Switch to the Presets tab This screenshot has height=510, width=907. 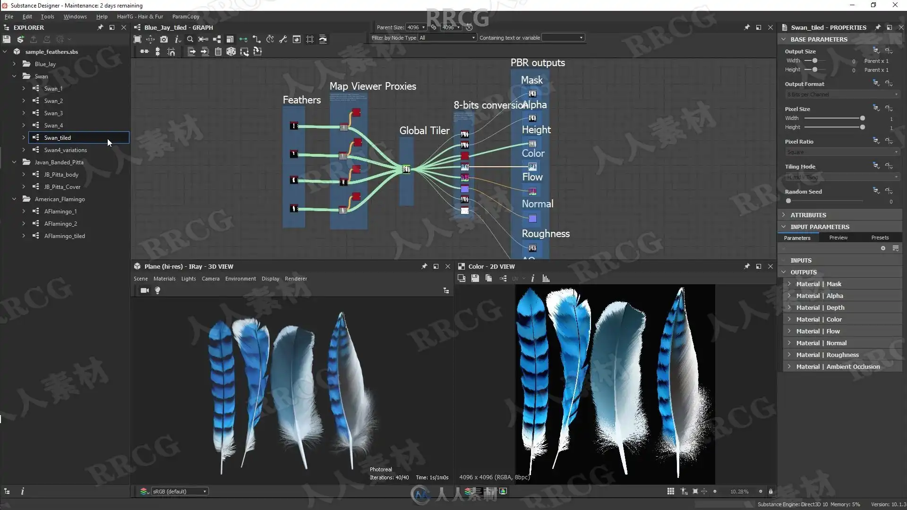pos(880,238)
